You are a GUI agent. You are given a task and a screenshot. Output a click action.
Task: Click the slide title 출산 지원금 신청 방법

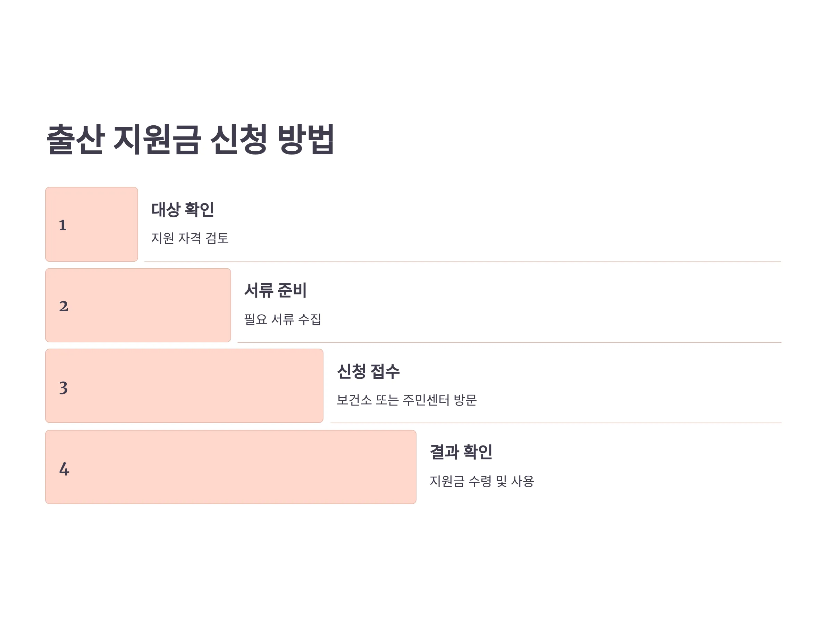[190, 139]
